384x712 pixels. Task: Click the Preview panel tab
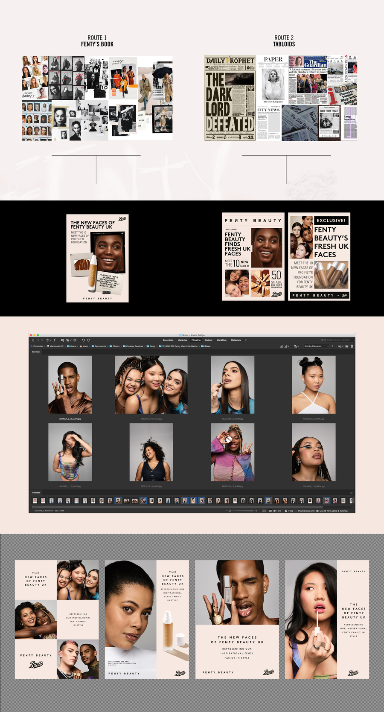36,352
